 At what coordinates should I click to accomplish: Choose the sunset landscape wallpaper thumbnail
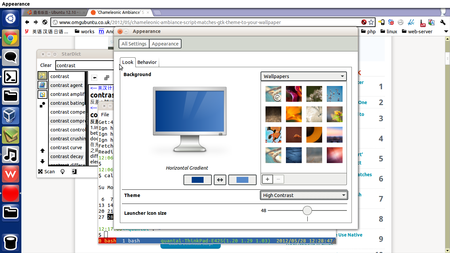[x=335, y=135]
